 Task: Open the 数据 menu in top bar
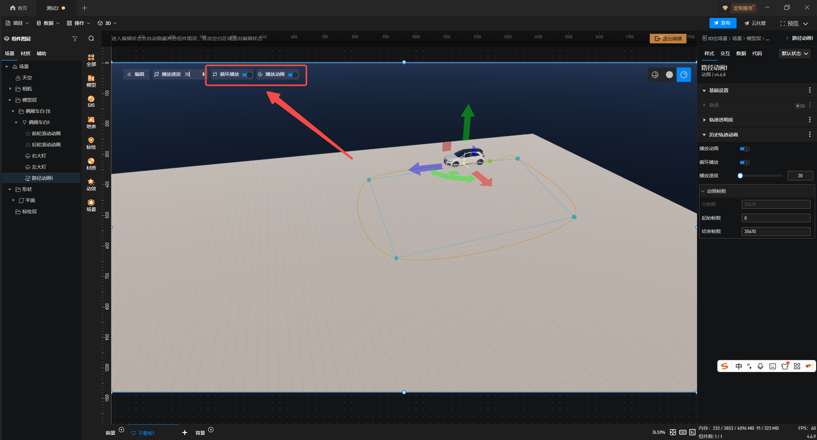coord(48,23)
